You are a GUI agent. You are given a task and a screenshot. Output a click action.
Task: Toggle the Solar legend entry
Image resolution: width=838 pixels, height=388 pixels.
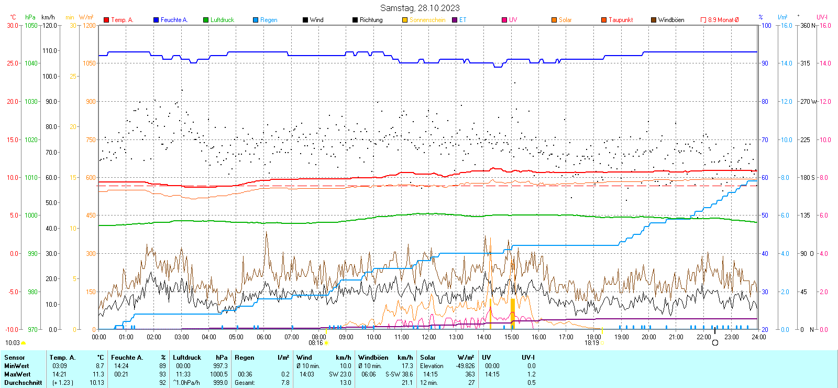[x=565, y=20]
